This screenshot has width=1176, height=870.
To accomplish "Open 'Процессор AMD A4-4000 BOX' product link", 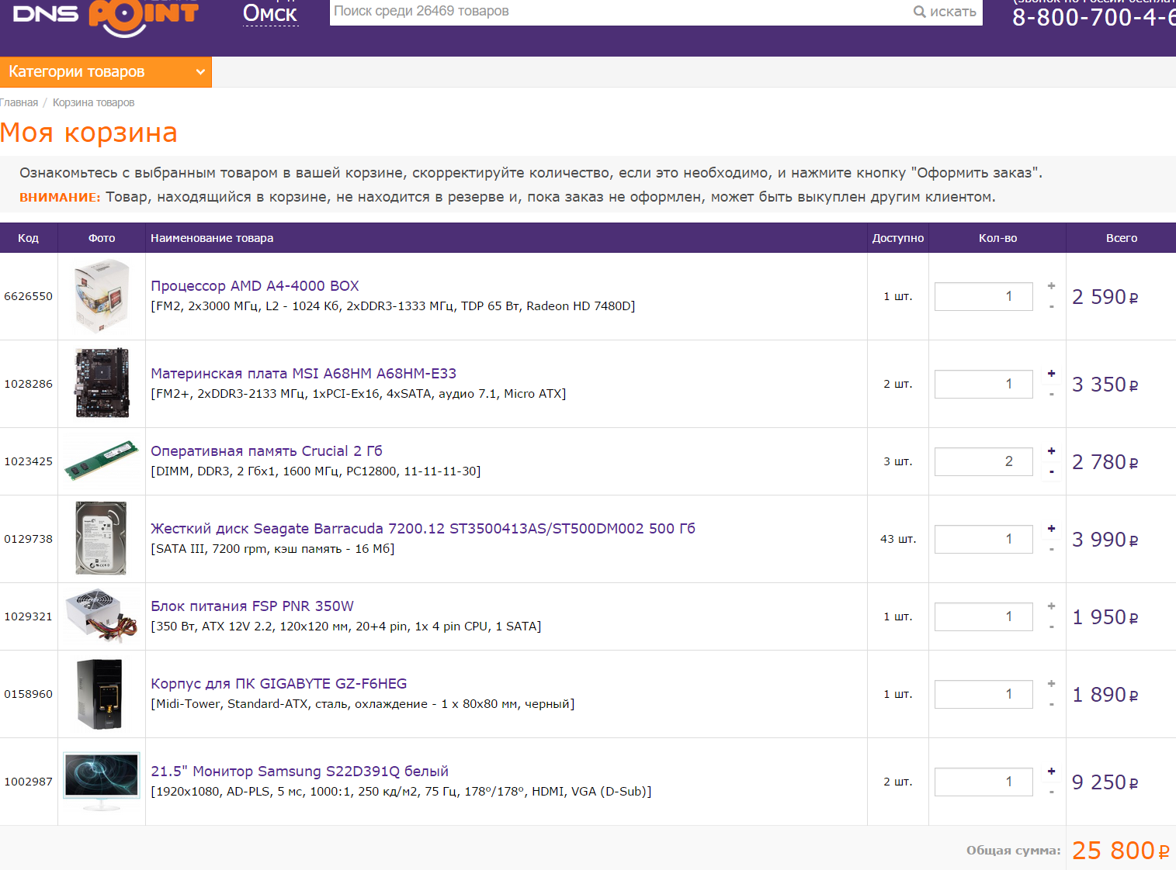I will [255, 286].
